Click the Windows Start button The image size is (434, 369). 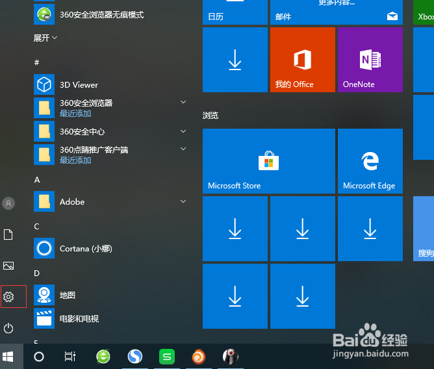[x=8, y=357]
